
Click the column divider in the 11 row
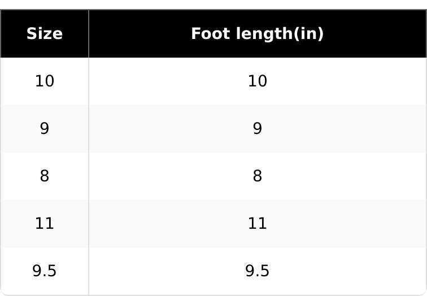89,224
